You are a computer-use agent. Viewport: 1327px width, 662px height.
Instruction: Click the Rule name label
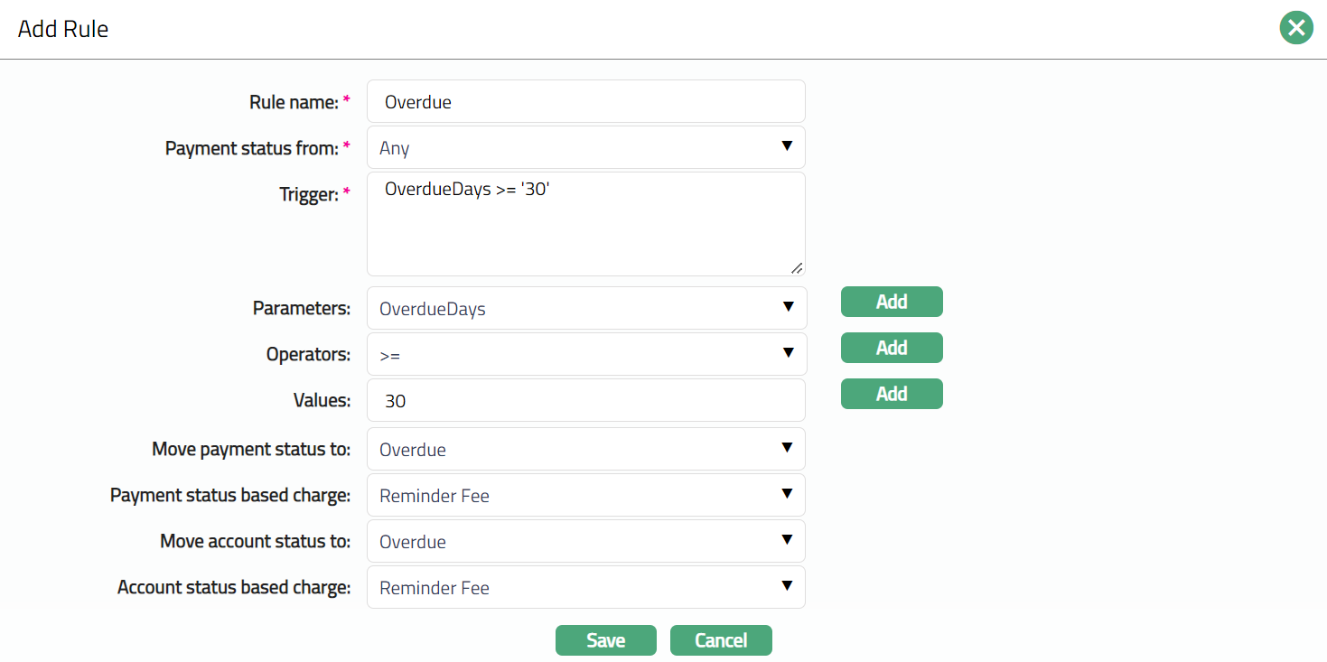click(x=293, y=102)
